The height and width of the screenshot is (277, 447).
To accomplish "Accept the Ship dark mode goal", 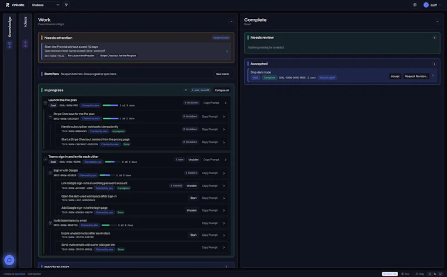I will tap(395, 76).
